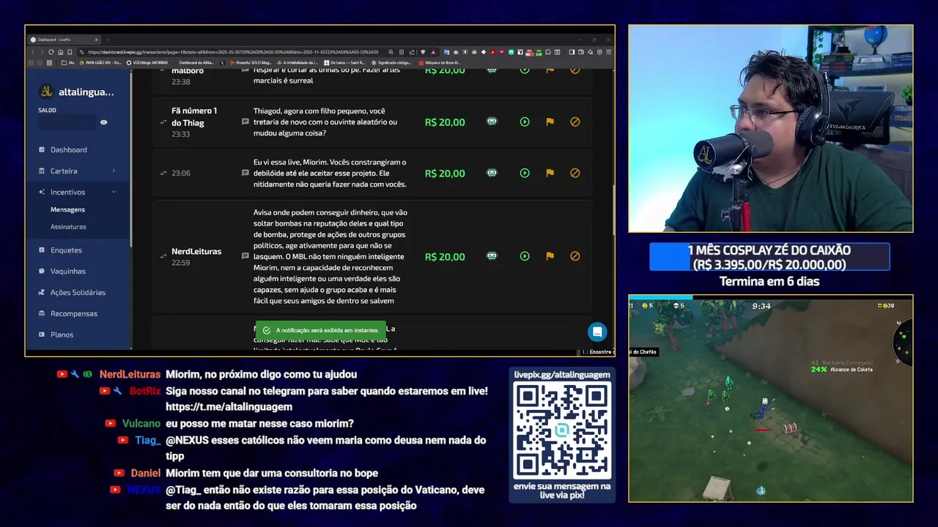This screenshot has height=527, width=938.
Task: Expand the Carteira submenu chevron
Action: [114, 171]
